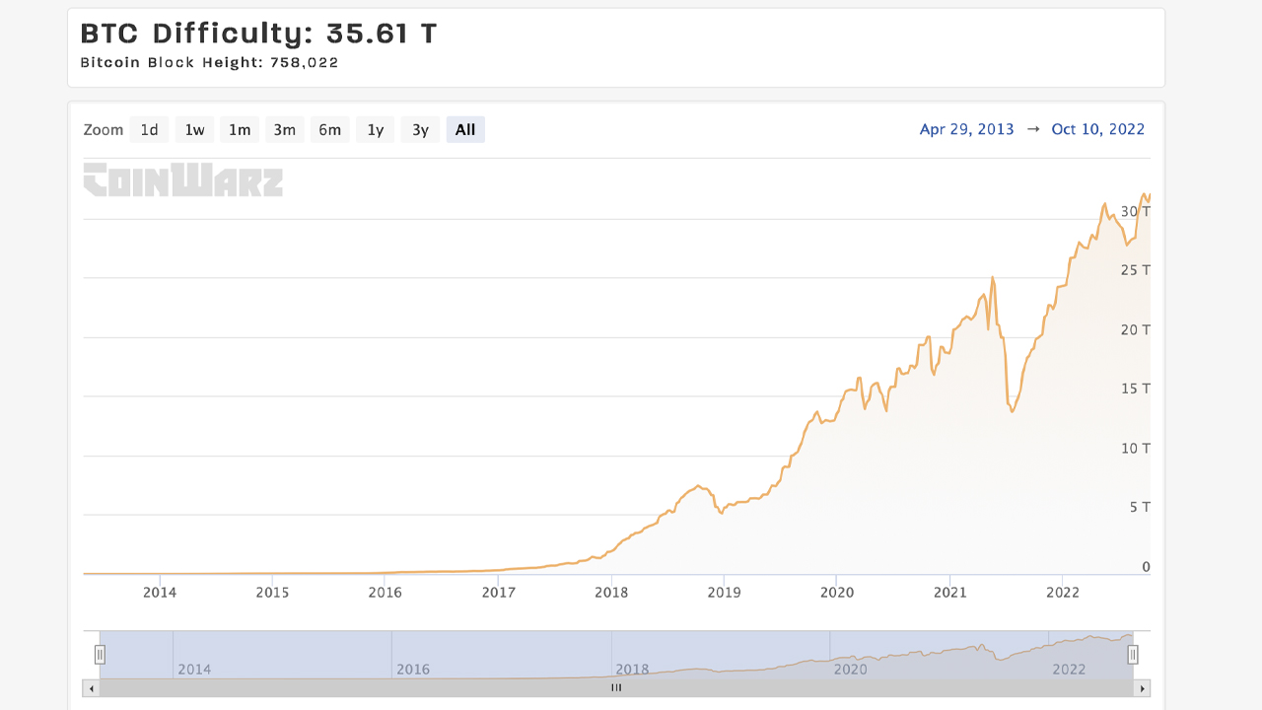The width and height of the screenshot is (1262, 710).
Task: Click the CoinWarz logo watermark
Action: (183, 179)
